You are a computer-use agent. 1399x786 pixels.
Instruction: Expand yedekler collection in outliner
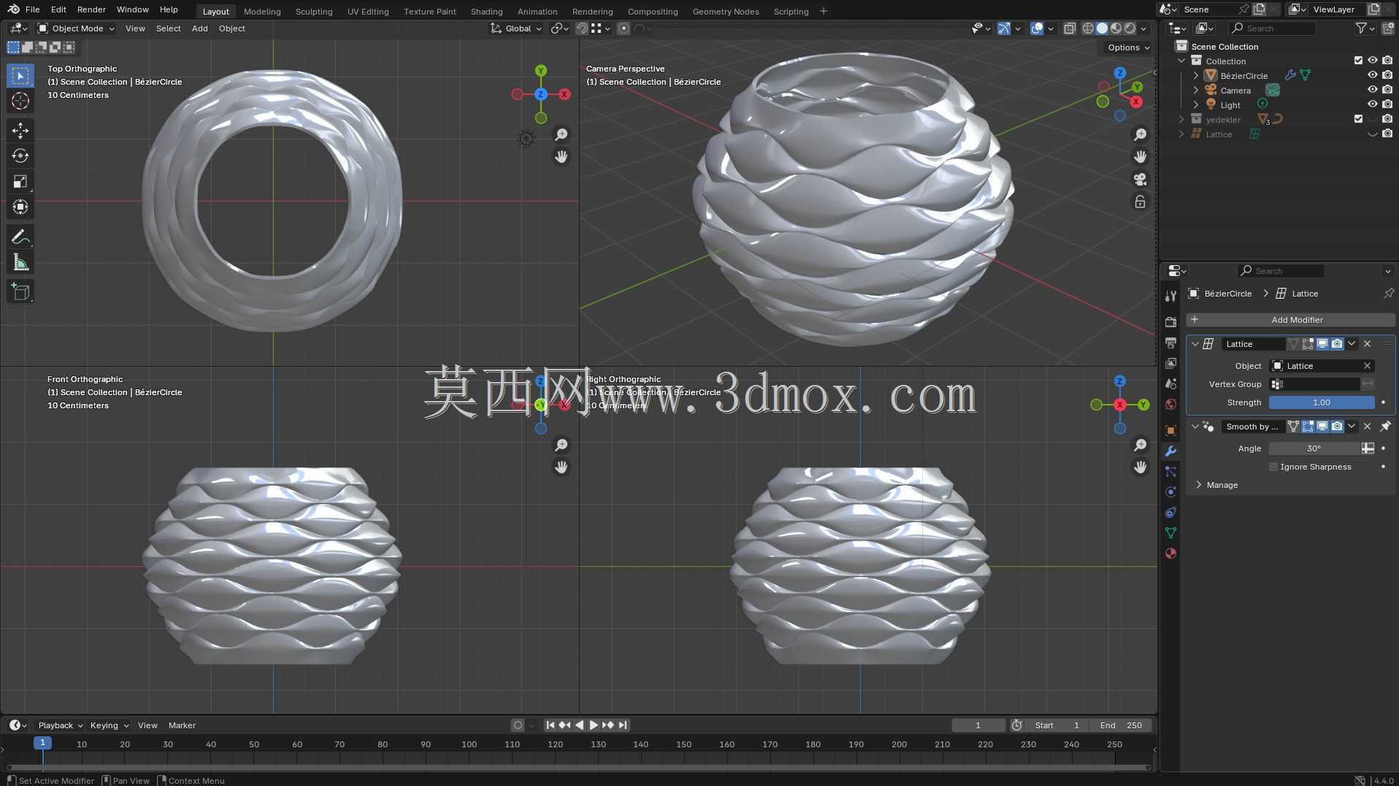(x=1181, y=119)
